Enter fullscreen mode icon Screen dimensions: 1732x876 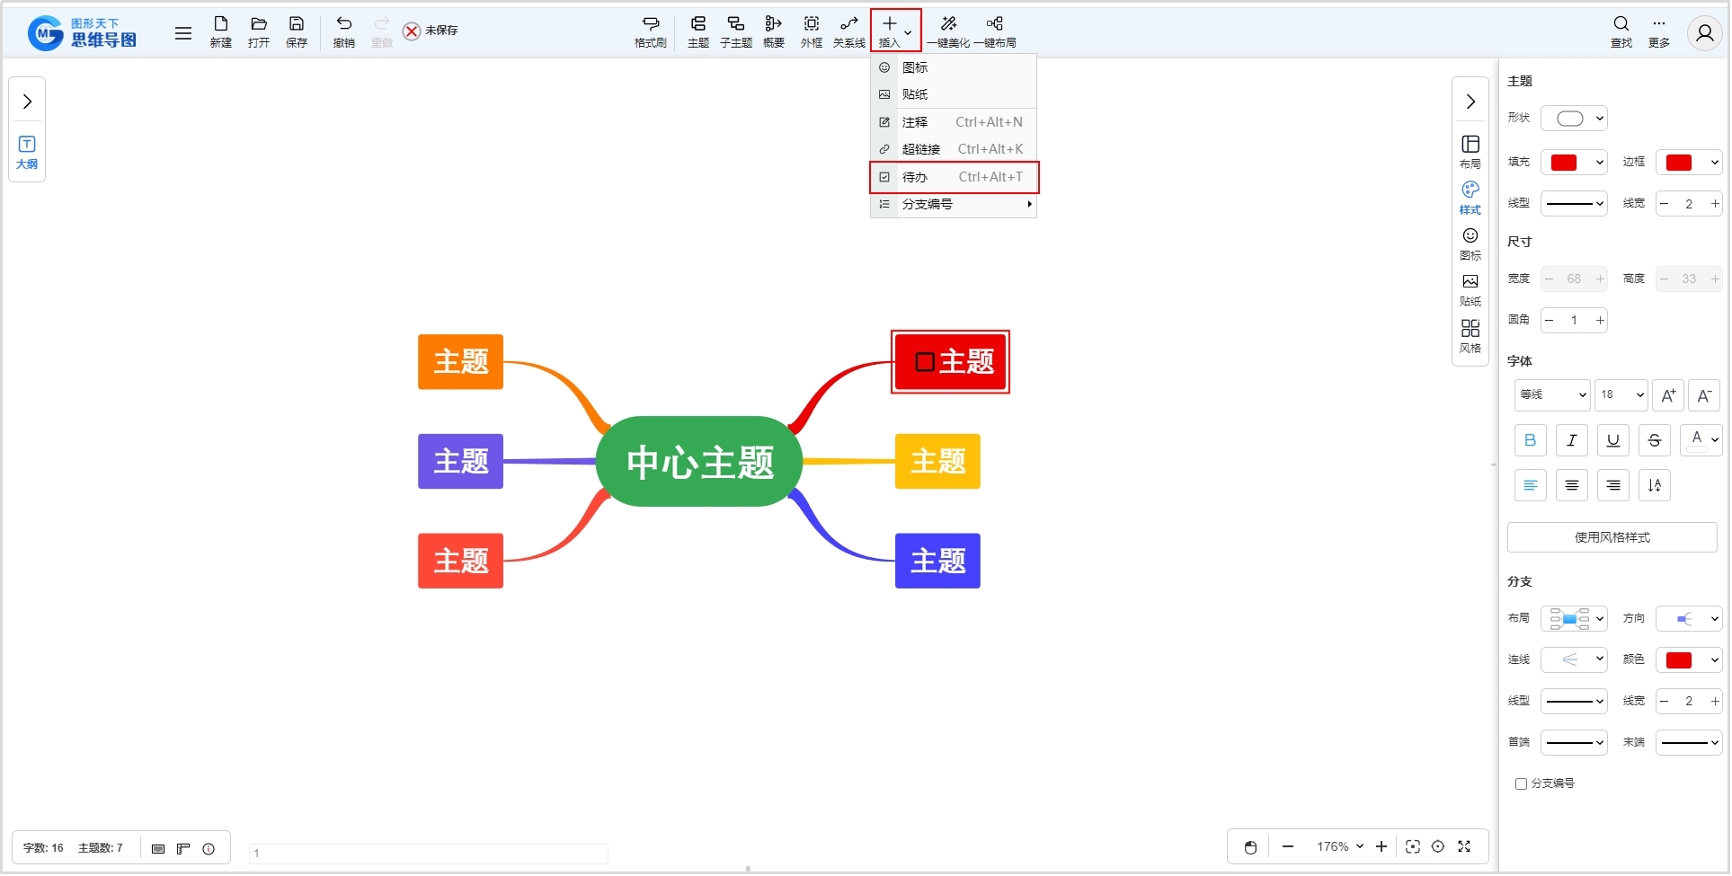1464,847
